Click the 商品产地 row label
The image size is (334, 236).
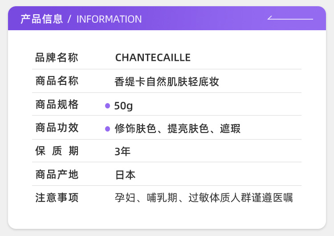[x=57, y=175]
